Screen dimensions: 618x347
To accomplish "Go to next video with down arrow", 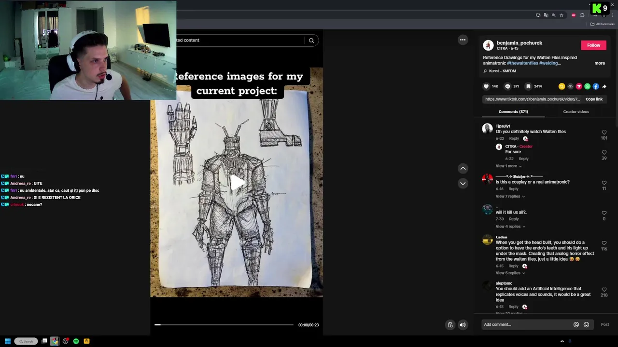I will [463, 183].
